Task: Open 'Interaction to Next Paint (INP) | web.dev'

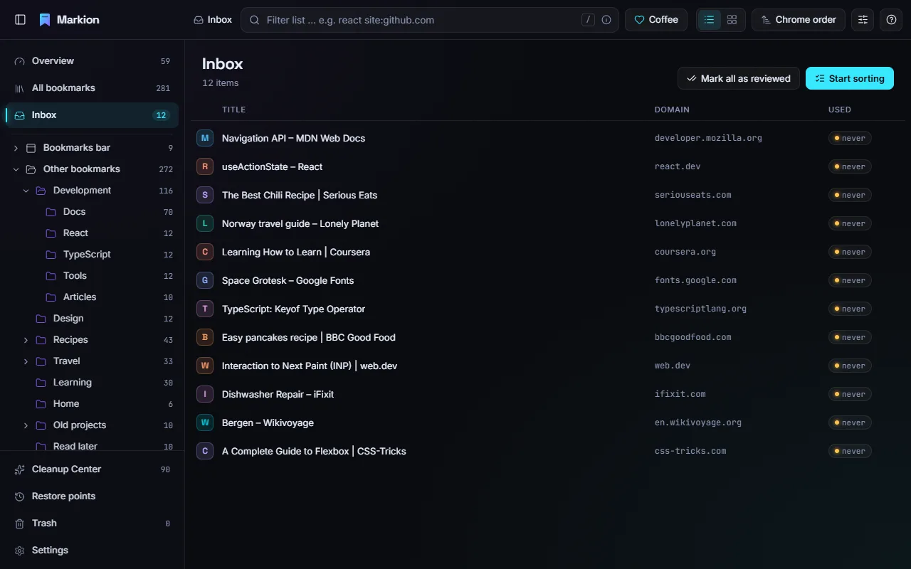Action: click(x=310, y=366)
